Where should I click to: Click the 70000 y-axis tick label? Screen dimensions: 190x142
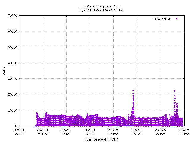pyautogui.click(x=12, y=16)
